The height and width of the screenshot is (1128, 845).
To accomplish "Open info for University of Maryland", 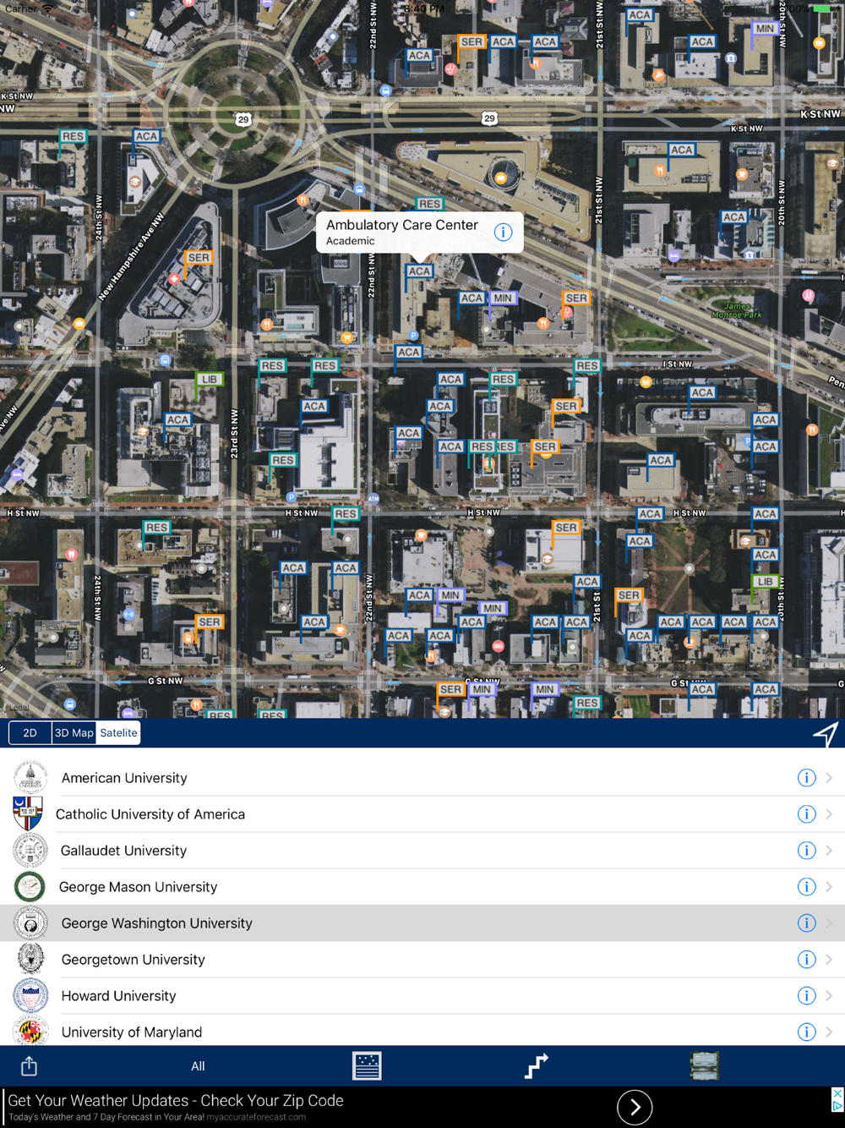I will click(x=807, y=1032).
